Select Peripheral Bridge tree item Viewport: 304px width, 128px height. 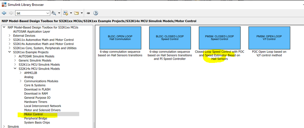pos(36,118)
